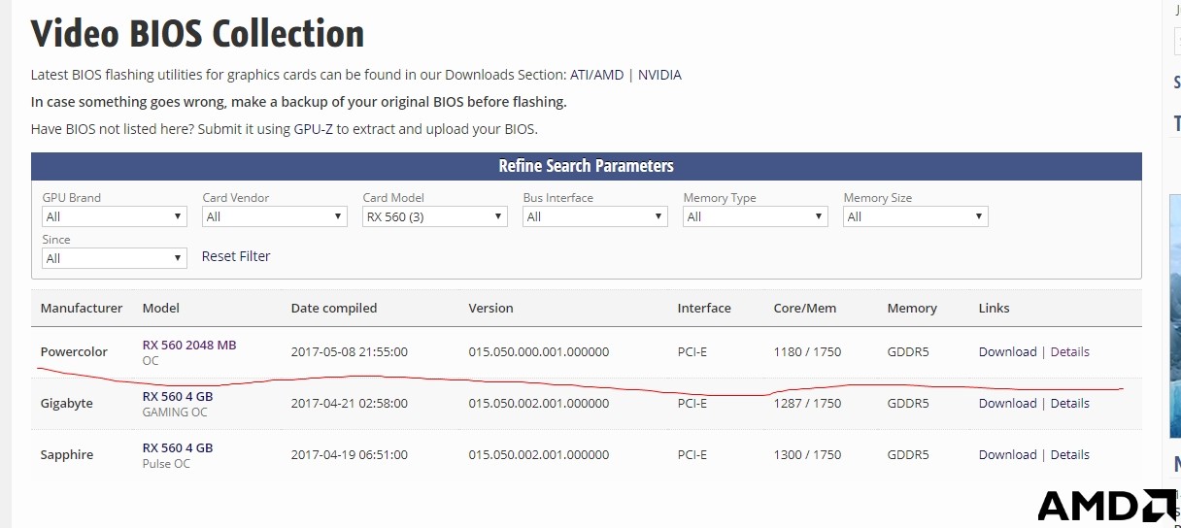Click the date 2017-04-21 02:58:00

click(350, 403)
